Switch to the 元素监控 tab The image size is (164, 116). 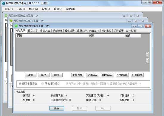tap(94, 31)
